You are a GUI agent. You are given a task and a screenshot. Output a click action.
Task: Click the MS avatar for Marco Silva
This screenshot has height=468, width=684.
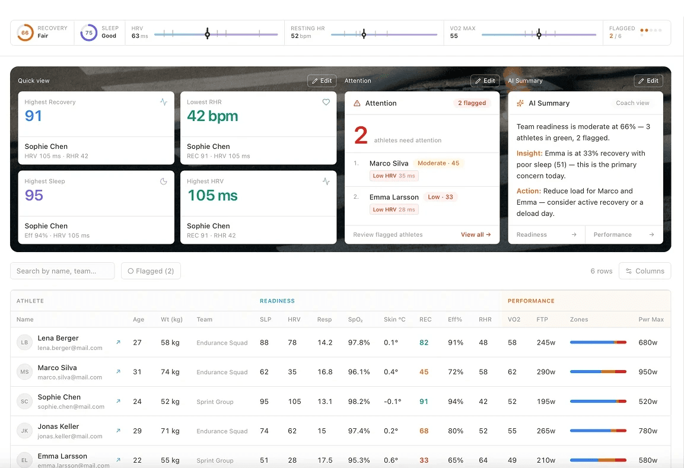coord(24,371)
